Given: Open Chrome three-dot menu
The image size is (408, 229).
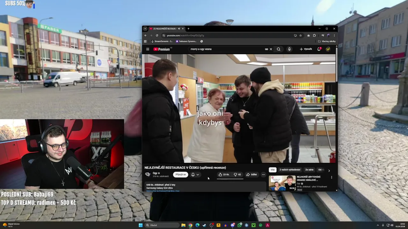Looking at the screenshot, I should click(x=334, y=36).
